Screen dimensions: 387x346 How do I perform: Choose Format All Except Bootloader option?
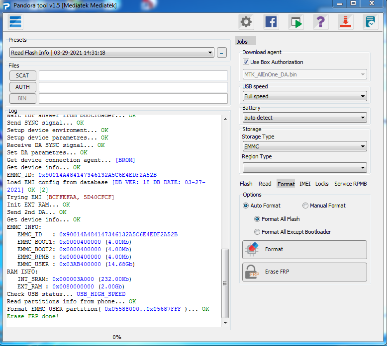(x=257, y=232)
